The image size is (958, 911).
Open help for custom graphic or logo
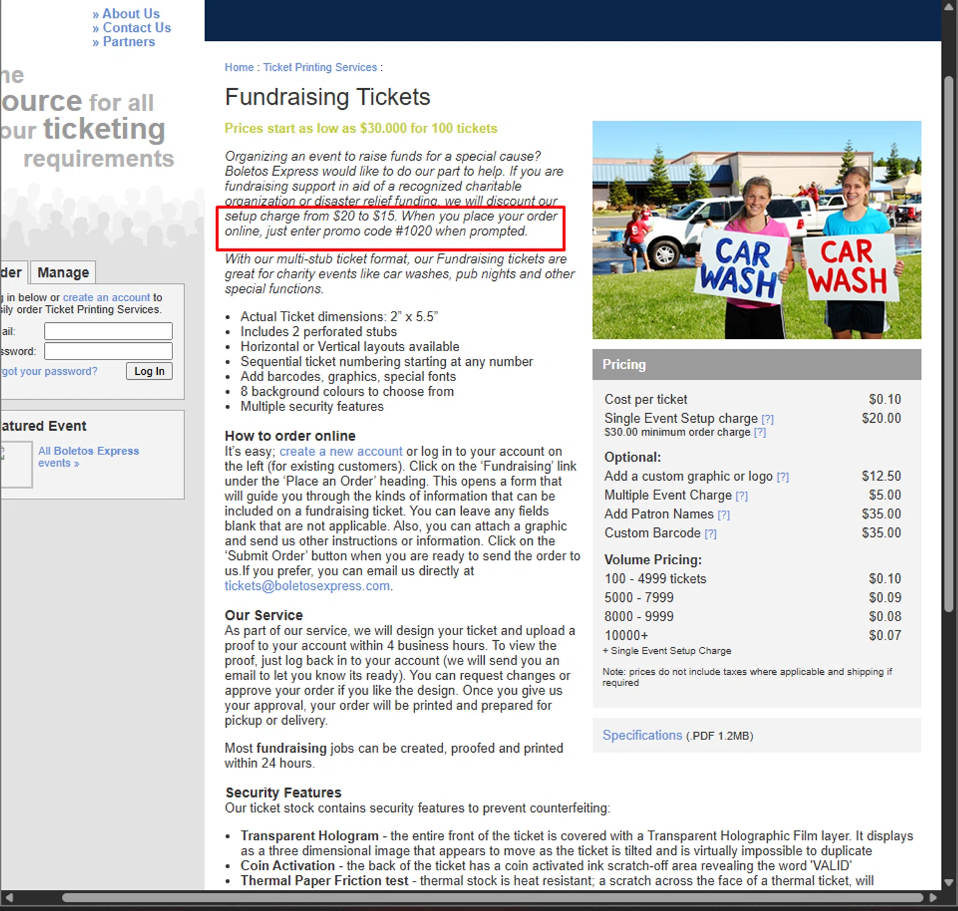[783, 477]
